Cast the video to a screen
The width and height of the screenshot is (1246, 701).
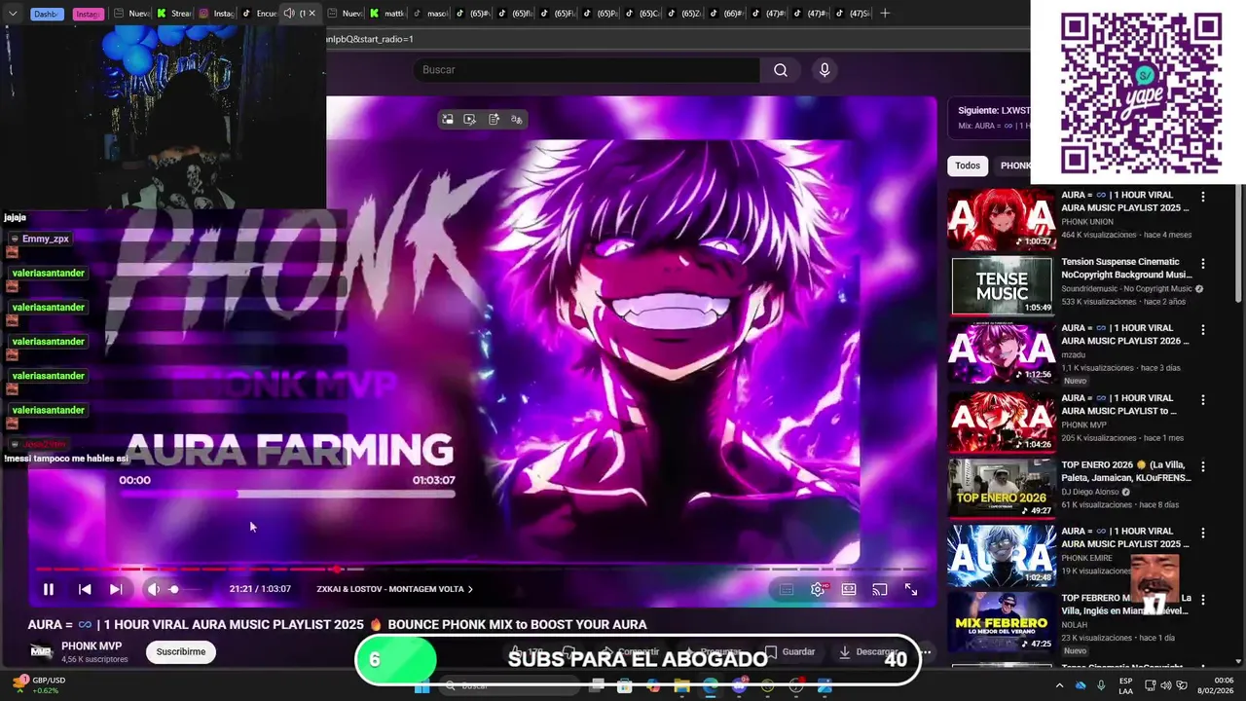880,589
